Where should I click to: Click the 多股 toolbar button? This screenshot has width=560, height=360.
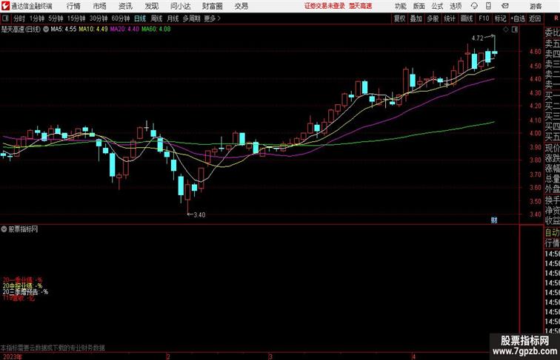[433, 18]
